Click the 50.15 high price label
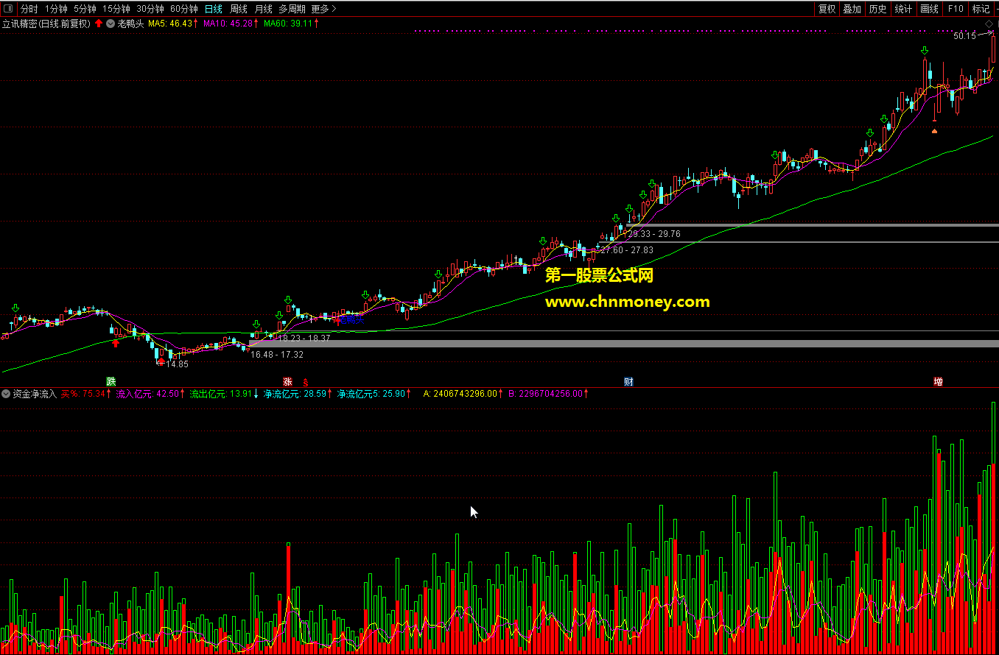Viewport: 999px width, 655px height. pos(964,35)
